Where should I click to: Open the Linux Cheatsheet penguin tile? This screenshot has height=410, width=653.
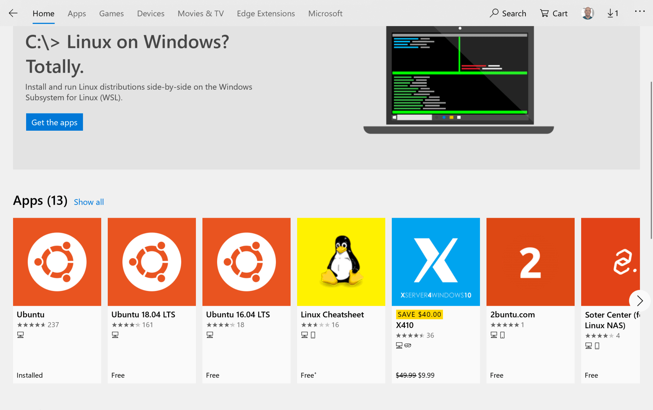(341, 262)
